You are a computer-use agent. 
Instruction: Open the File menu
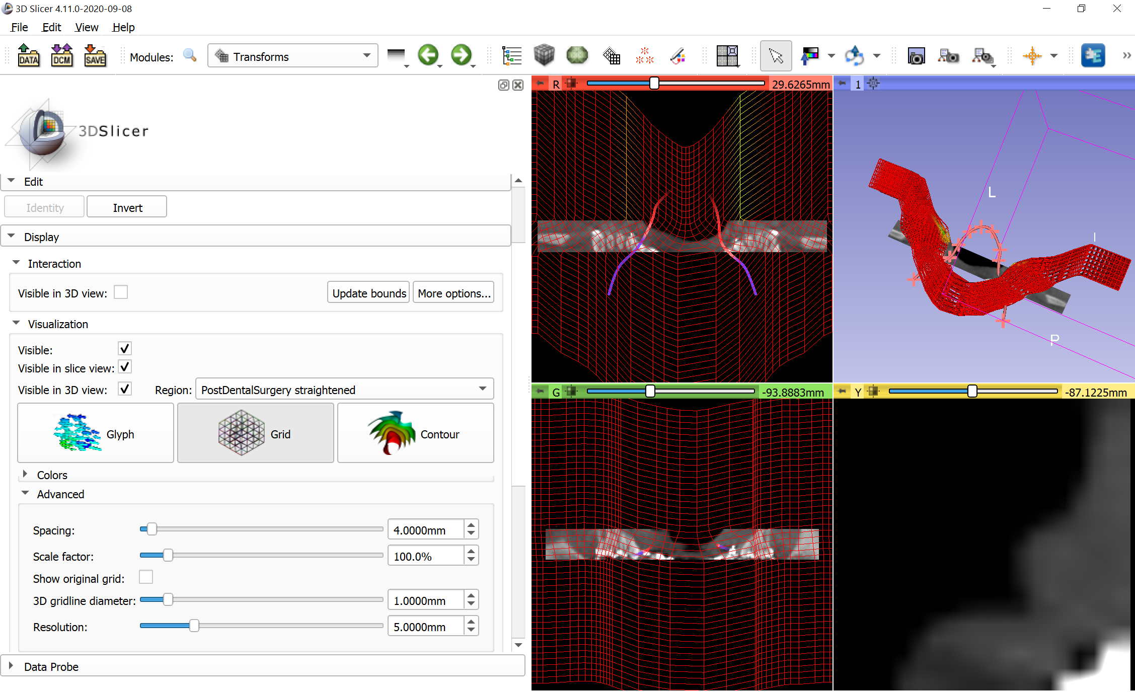19,27
